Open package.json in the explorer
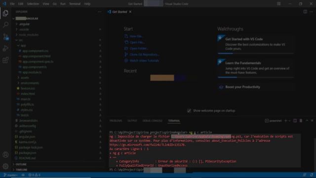The height and width of the screenshot is (178, 316). (x=28, y=153)
